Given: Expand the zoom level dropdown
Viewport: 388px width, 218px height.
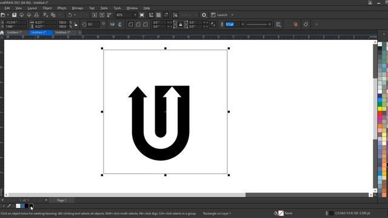Looking at the screenshot, I should [x=135, y=15].
